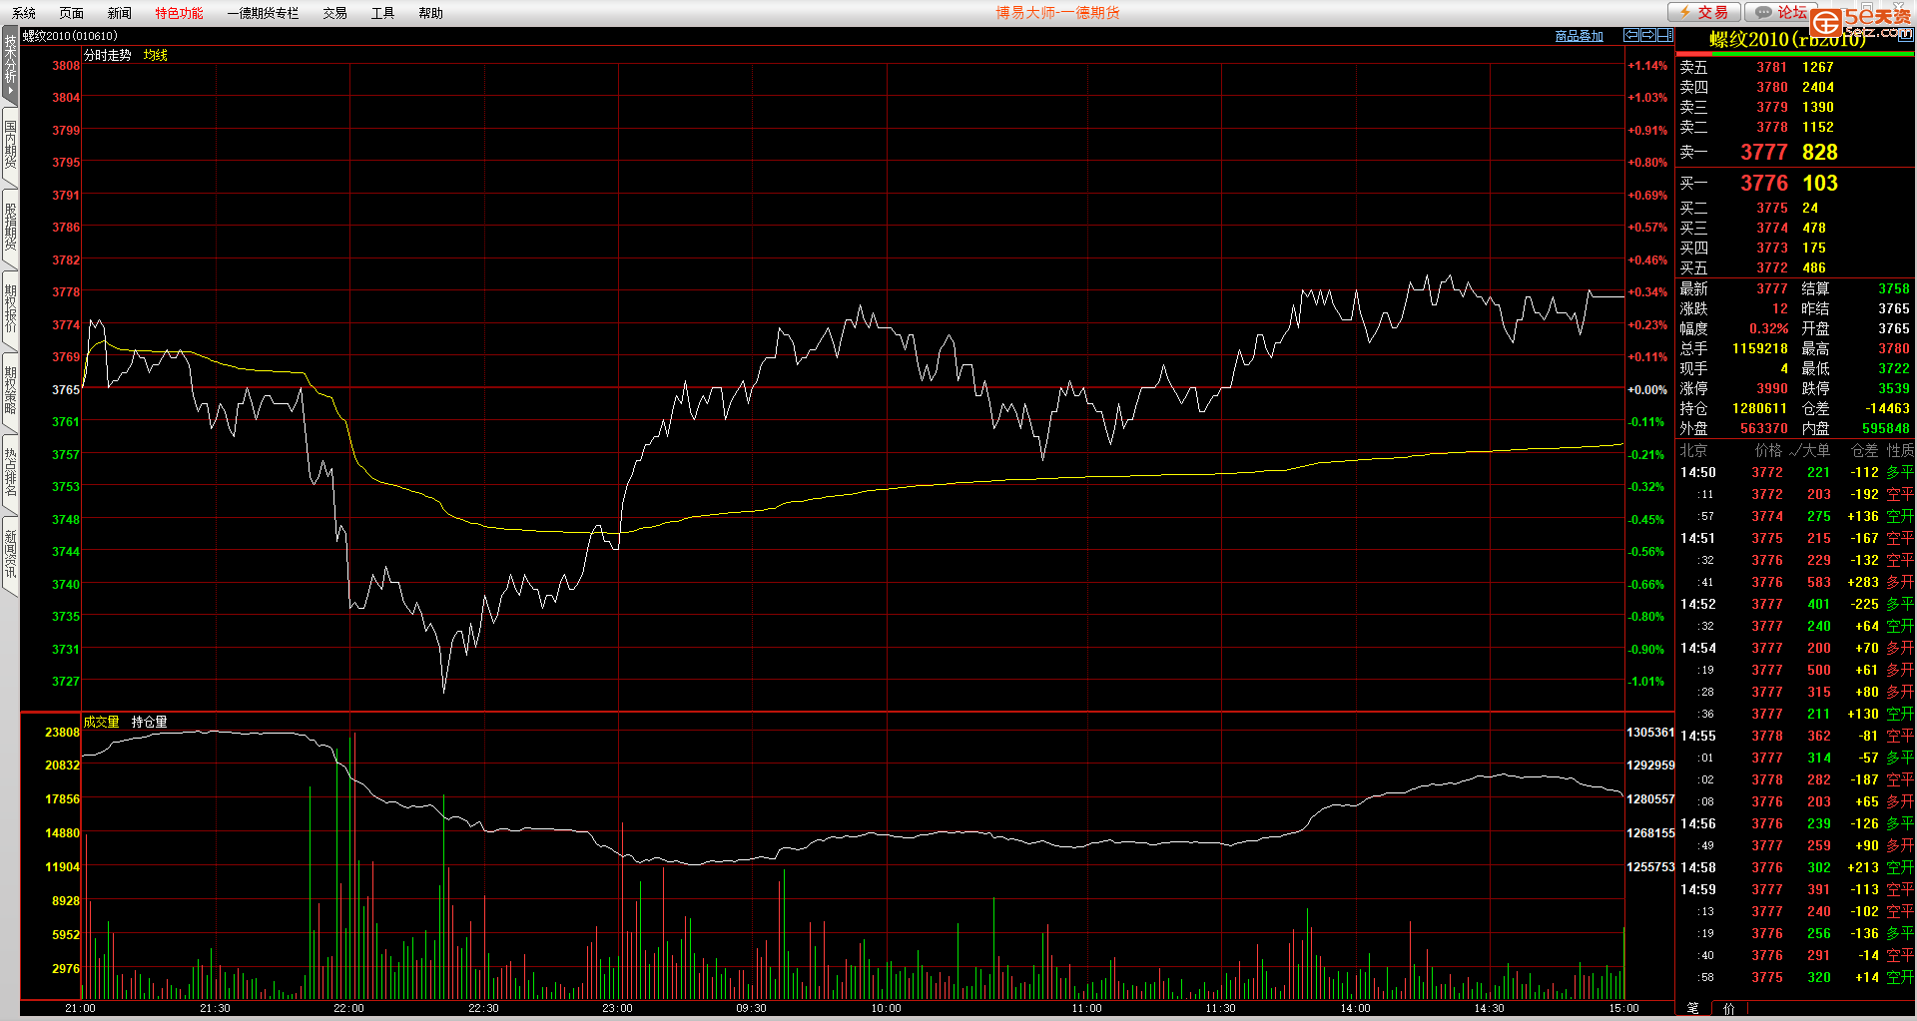Viewport: 1917px width, 1021px height.
Task: Switch to the 股指期货 sidebar tab
Action: coord(10,228)
